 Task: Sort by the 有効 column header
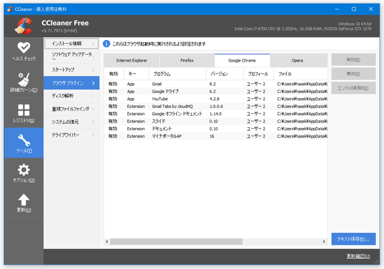(x=114, y=74)
